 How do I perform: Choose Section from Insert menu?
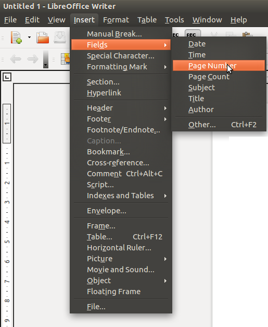click(121, 82)
